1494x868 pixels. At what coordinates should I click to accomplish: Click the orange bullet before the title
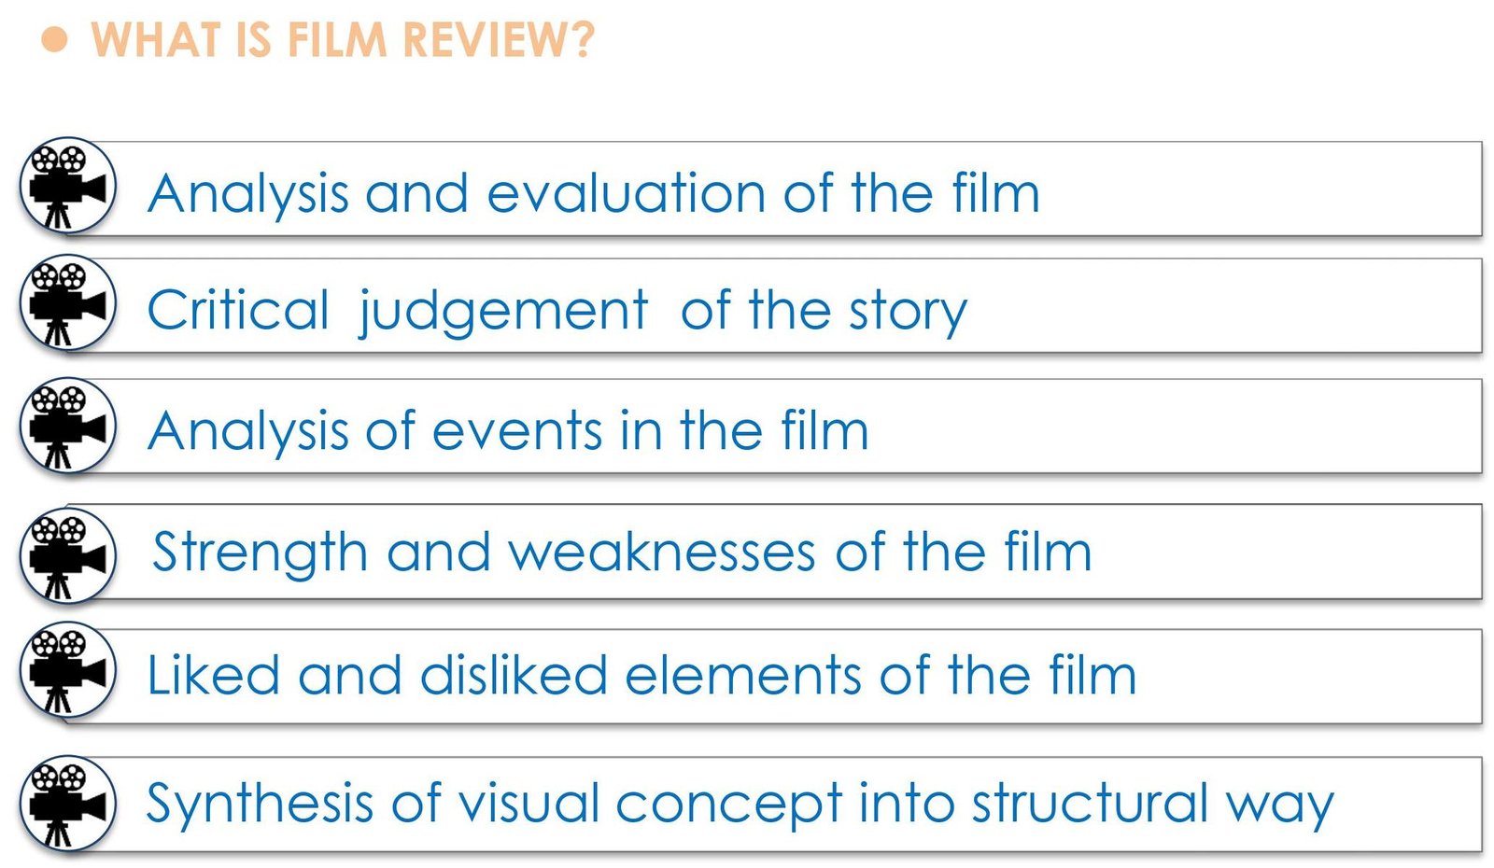(x=55, y=40)
